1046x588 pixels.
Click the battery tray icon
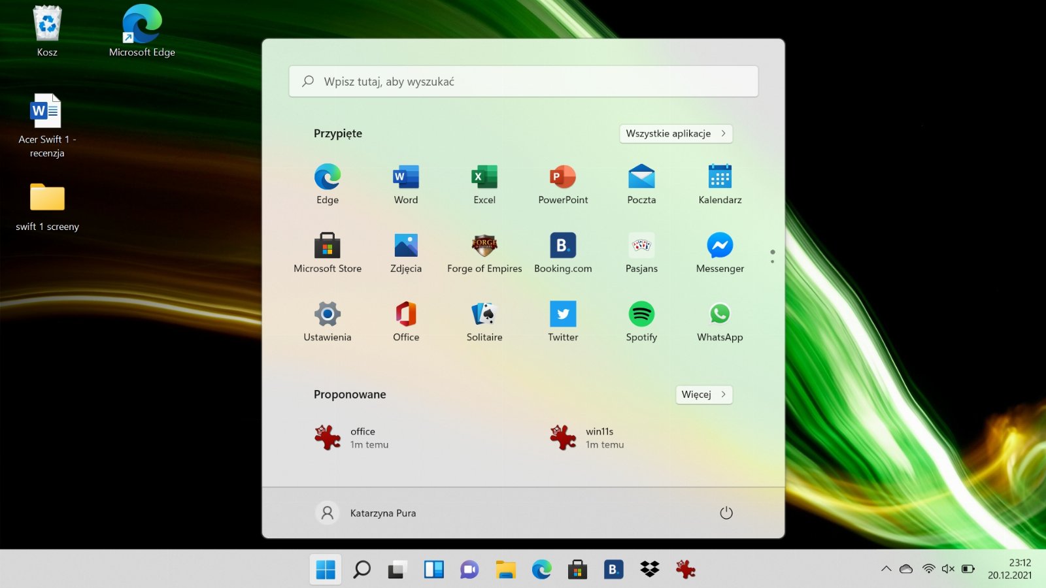click(x=969, y=569)
